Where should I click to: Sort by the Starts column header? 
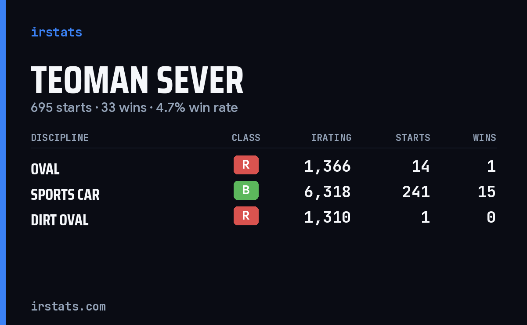point(413,138)
